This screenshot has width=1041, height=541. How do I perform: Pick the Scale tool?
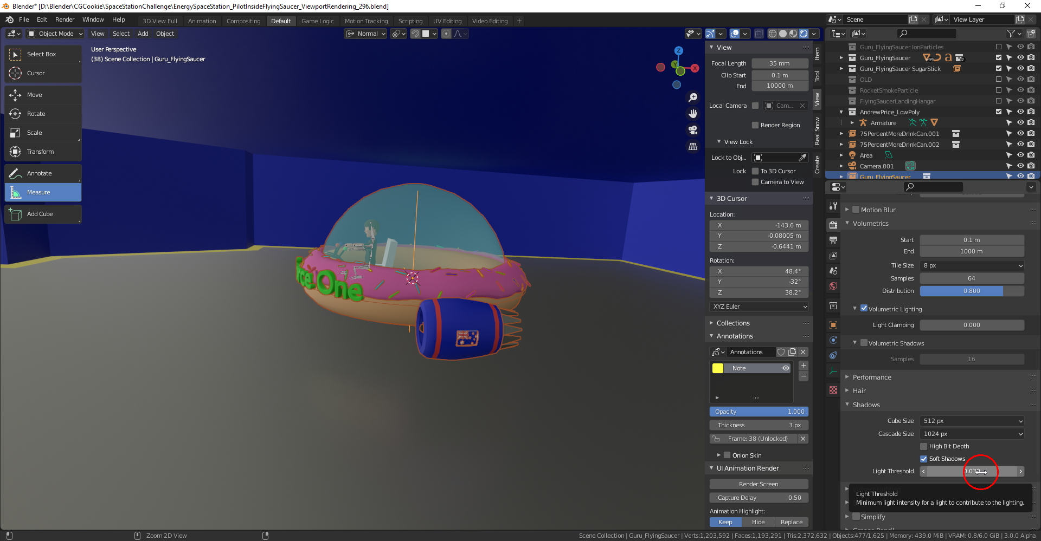pyautogui.click(x=43, y=133)
